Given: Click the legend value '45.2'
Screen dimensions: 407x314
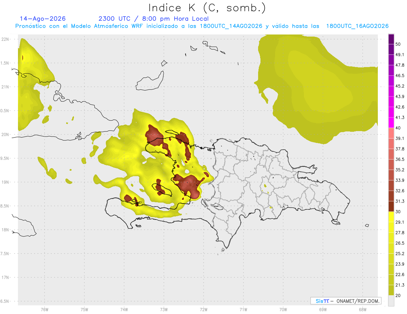Looking at the screenshot, I should (400, 86).
